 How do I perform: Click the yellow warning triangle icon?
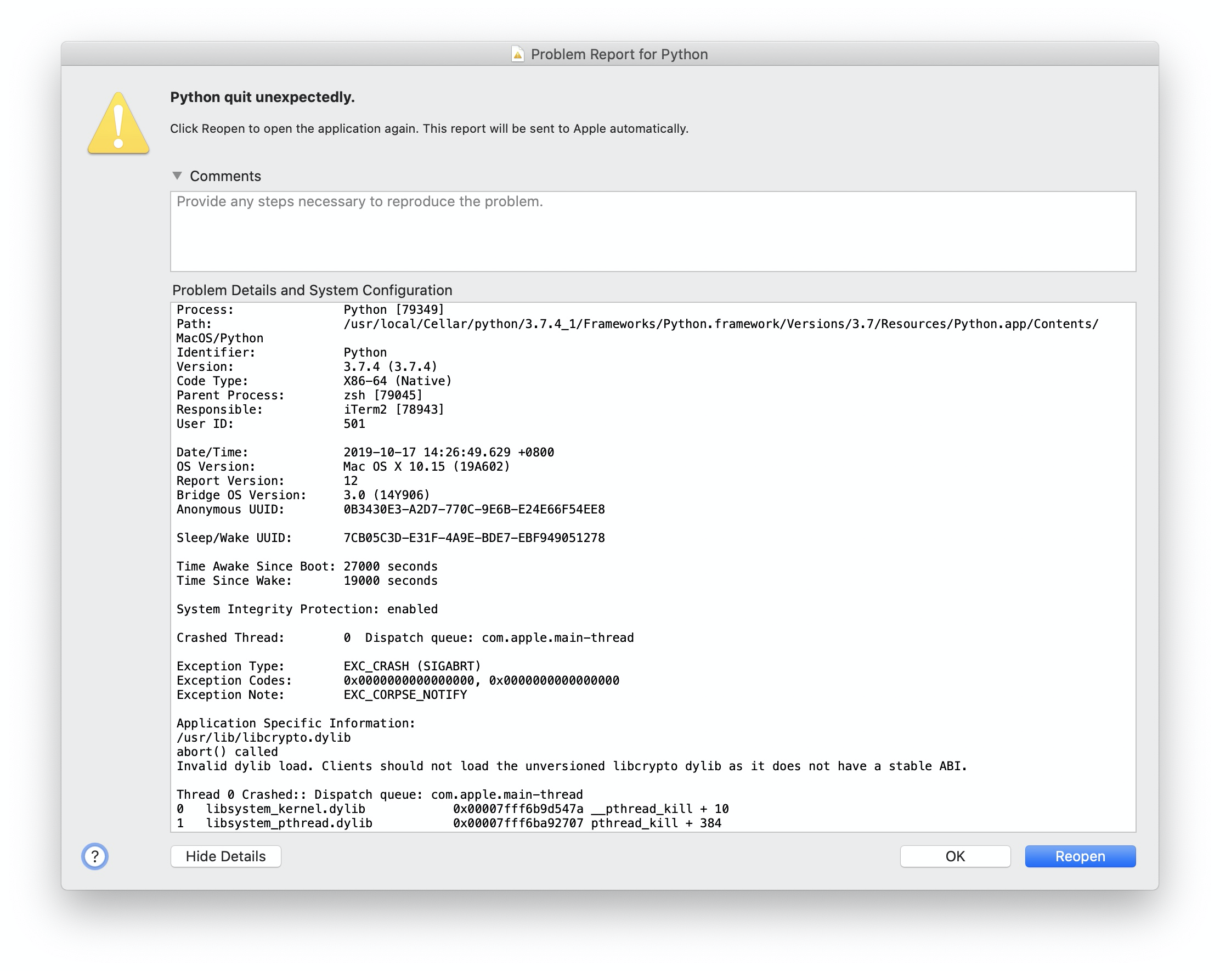click(118, 123)
